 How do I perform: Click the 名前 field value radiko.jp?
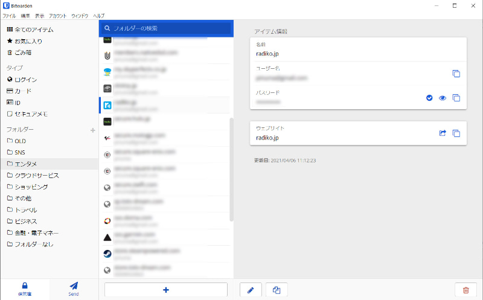[267, 54]
